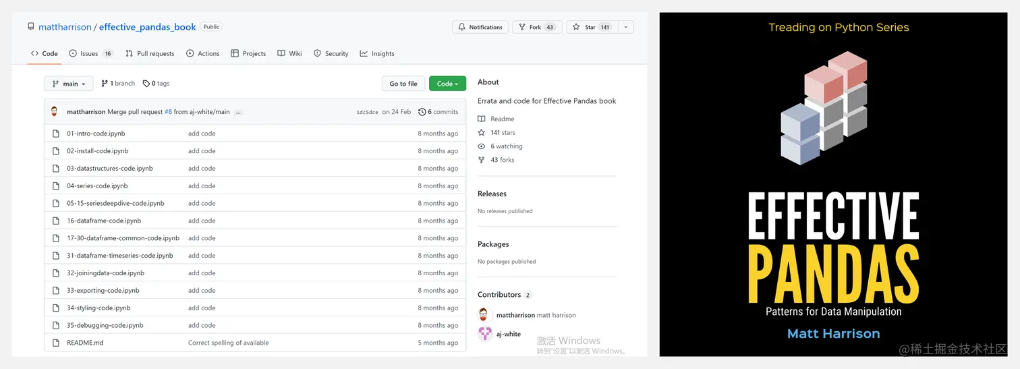The height and width of the screenshot is (369, 1020).
Task: Open contributor aj-white profile
Action: pos(509,334)
